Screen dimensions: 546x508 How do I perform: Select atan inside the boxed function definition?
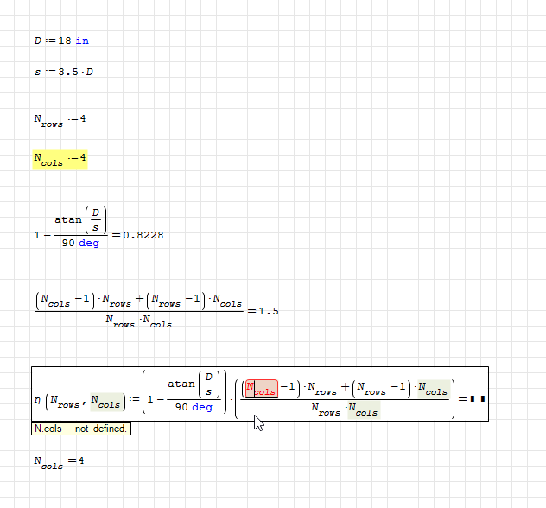click(x=181, y=384)
